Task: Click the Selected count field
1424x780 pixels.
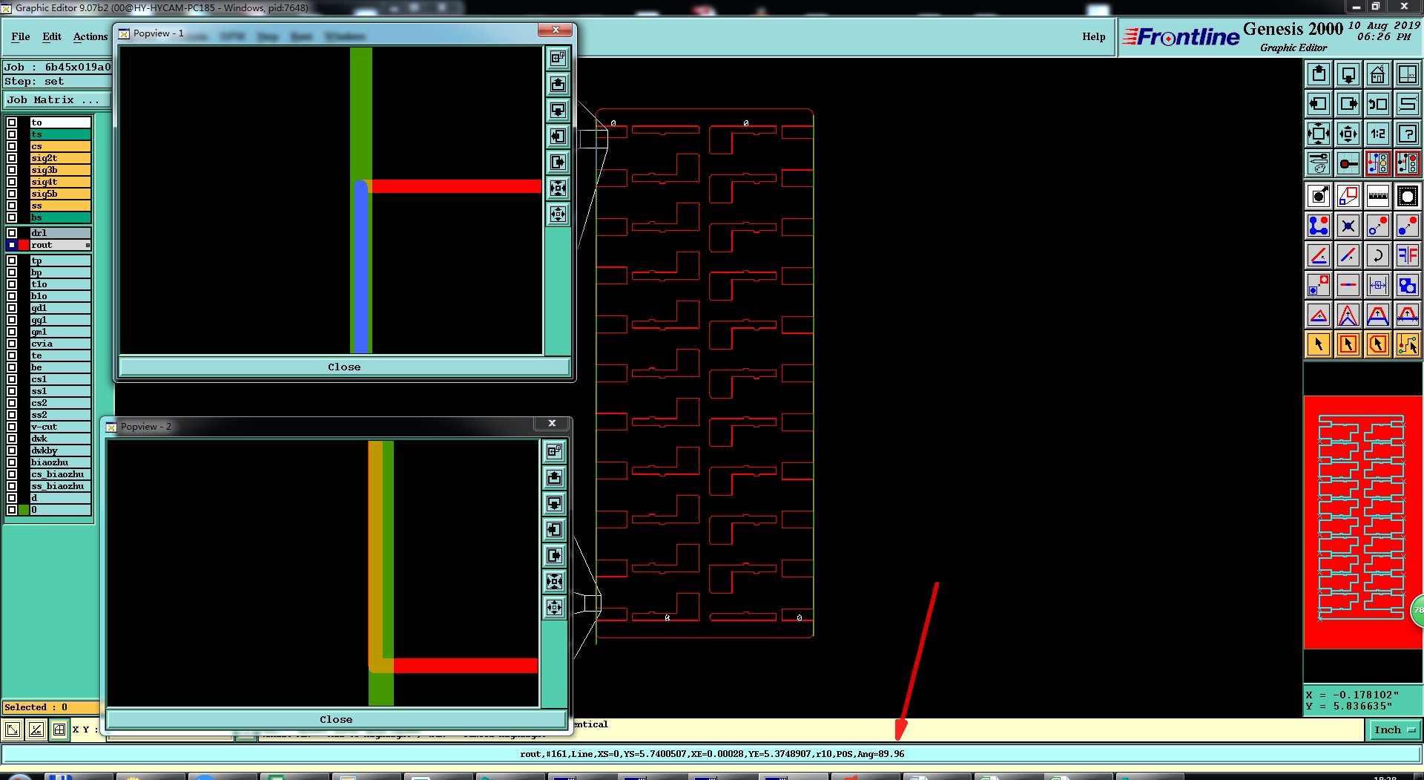Action: point(50,707)
